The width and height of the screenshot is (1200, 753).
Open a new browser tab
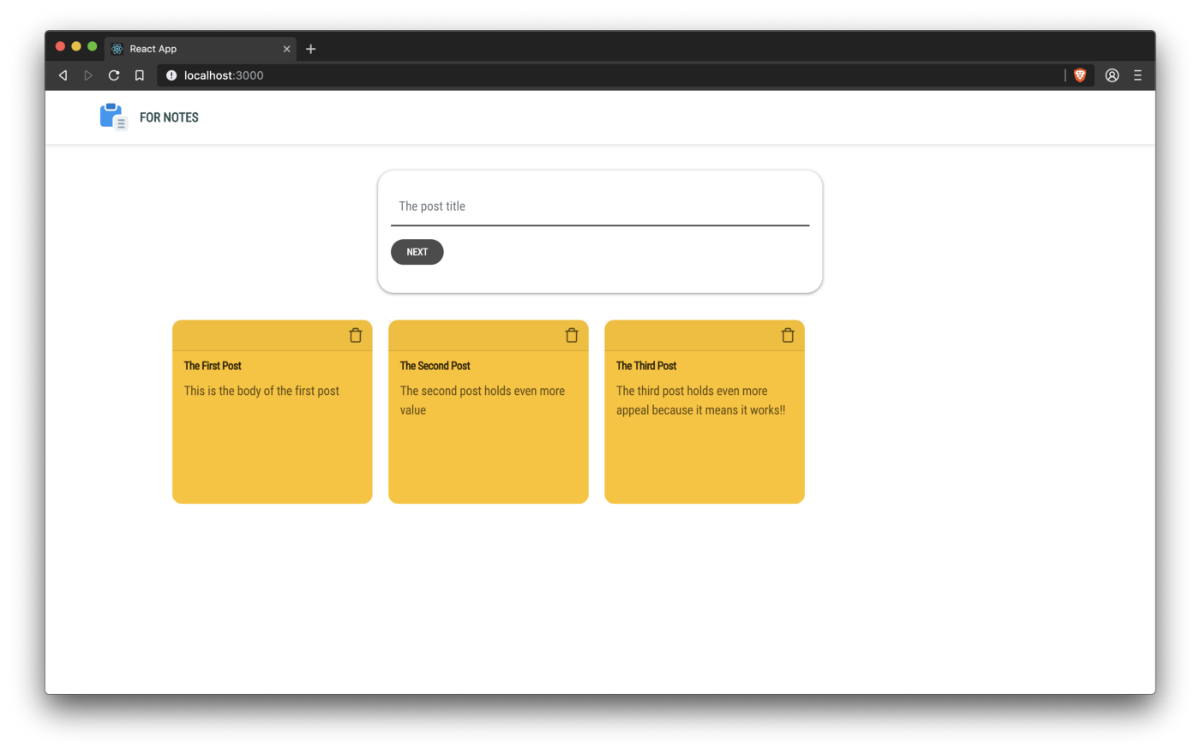click(310, 49)
